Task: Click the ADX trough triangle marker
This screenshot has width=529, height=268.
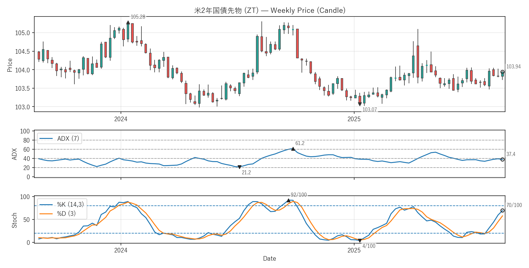Action: [239, 167]
